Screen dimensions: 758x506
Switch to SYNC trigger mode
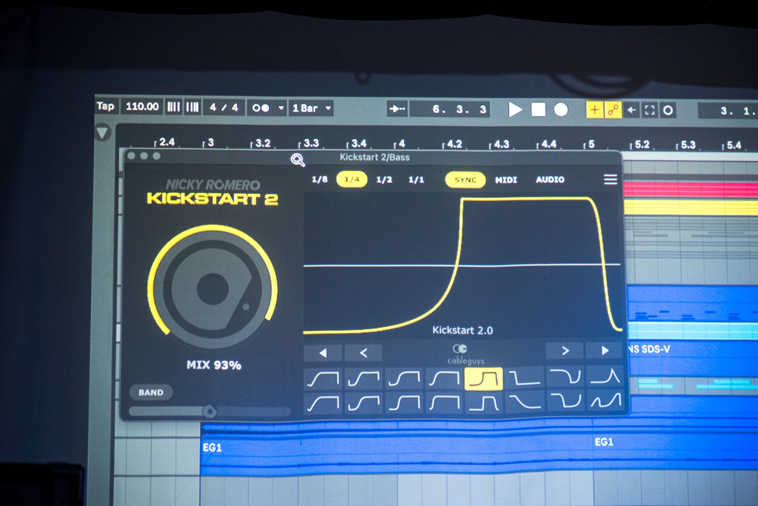pos(465,180)
